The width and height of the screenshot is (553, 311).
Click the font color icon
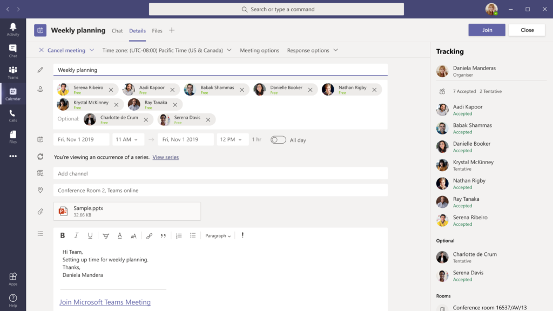119,236
